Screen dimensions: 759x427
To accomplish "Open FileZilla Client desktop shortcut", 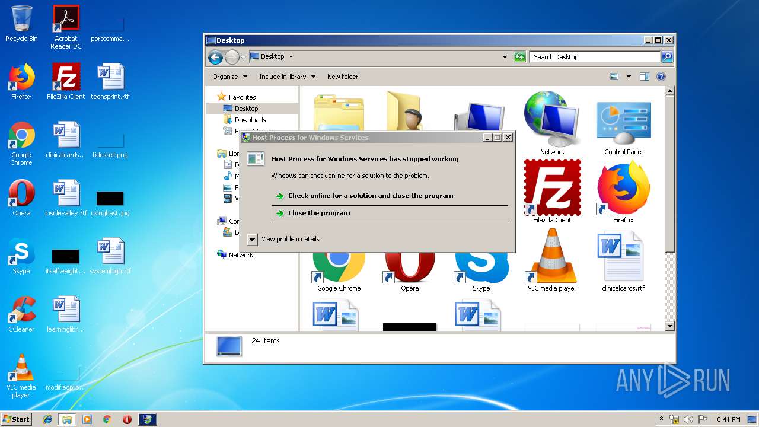I will pyautogui.click(x=66, y=82).
